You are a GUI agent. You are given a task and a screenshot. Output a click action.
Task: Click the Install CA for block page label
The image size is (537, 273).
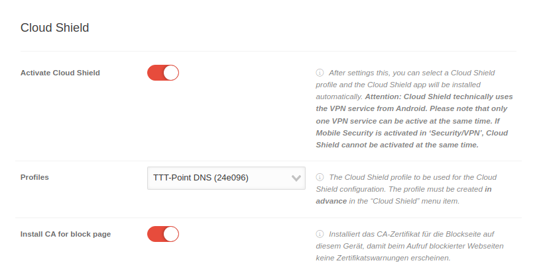[x=66, y=234]
